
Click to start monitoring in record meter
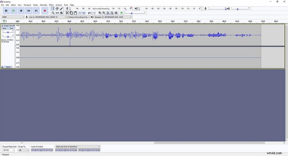pyautogui.click(x=101, y=9)
